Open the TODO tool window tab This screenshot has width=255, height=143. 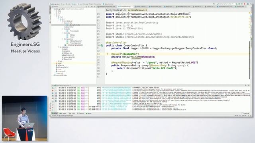coord(72,113)
